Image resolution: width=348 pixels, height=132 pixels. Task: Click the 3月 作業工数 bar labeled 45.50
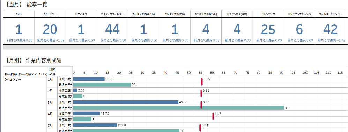tap(126, 102)
